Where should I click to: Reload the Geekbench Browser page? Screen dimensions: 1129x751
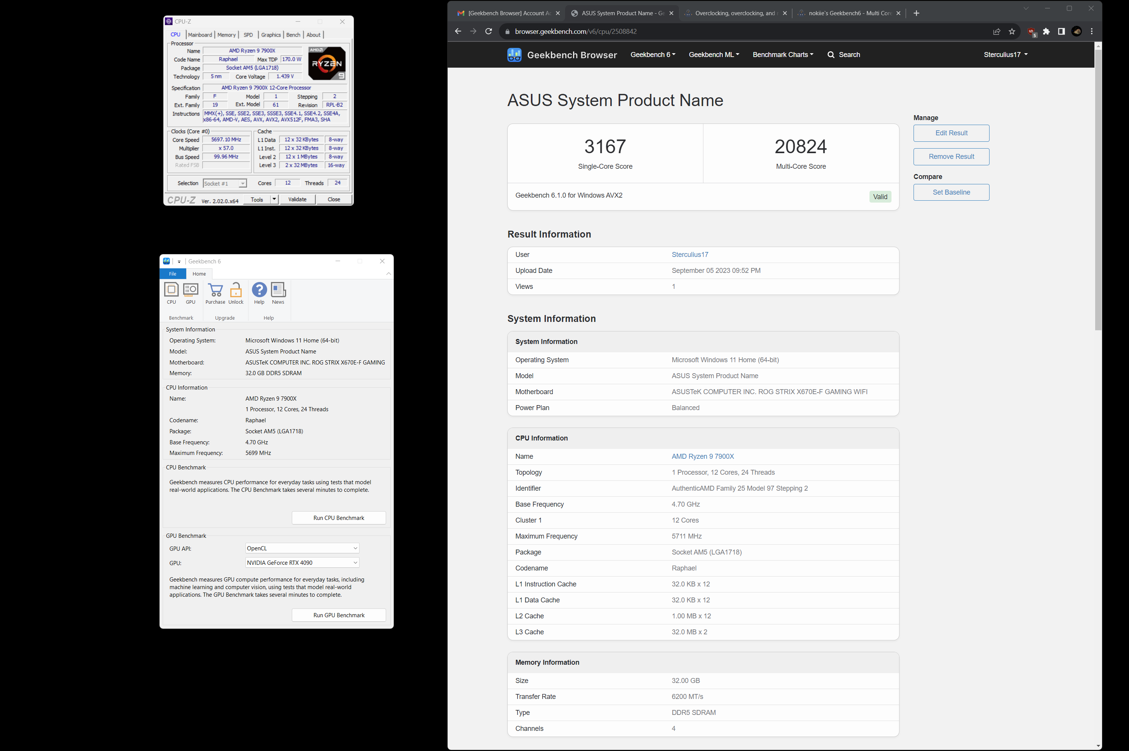click(x=488, y=31)
